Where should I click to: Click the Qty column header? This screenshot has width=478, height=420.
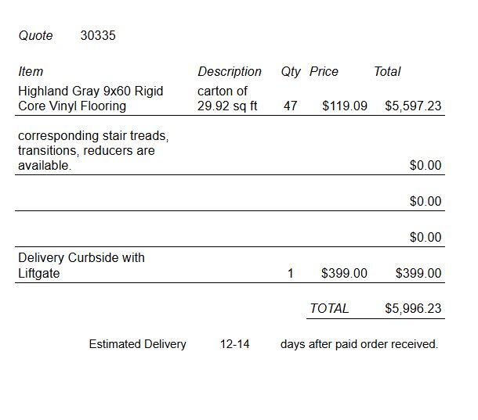pyautogui.click(x=291, y=72)
